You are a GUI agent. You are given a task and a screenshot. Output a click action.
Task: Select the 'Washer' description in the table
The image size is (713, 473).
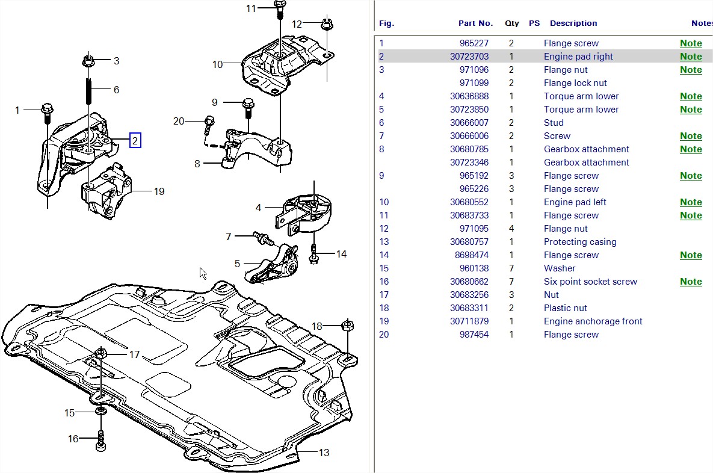560,268
